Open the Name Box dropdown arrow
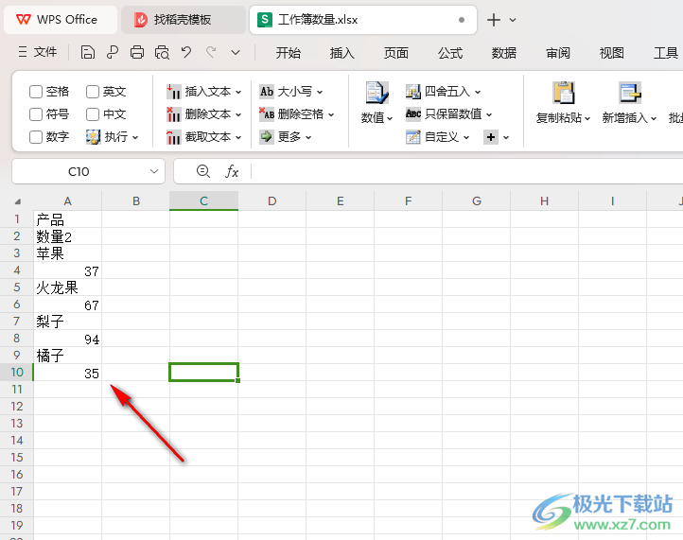 click(x=154, y=171)
